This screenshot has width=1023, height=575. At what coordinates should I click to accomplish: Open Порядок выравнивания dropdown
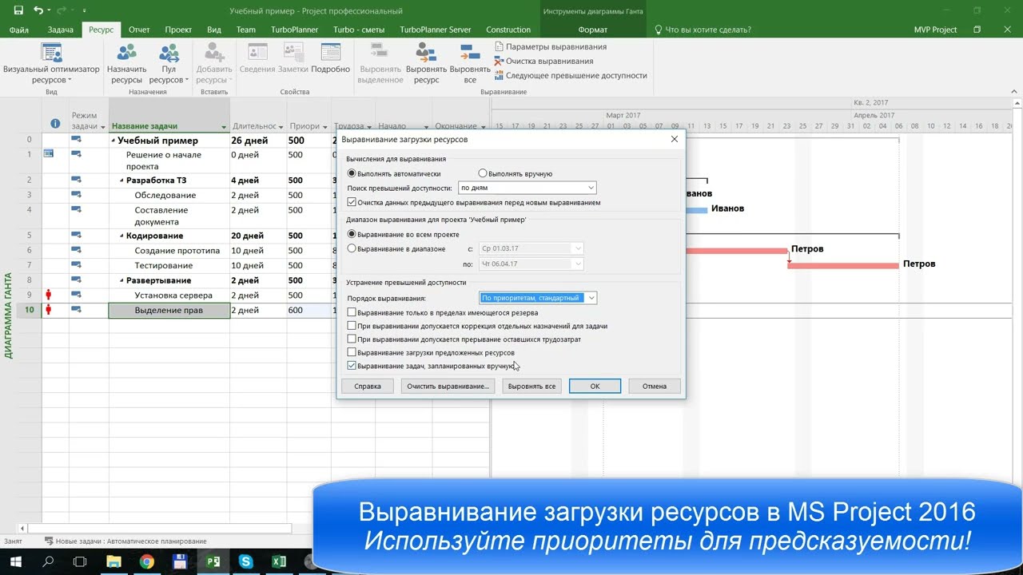pos(538,298)
